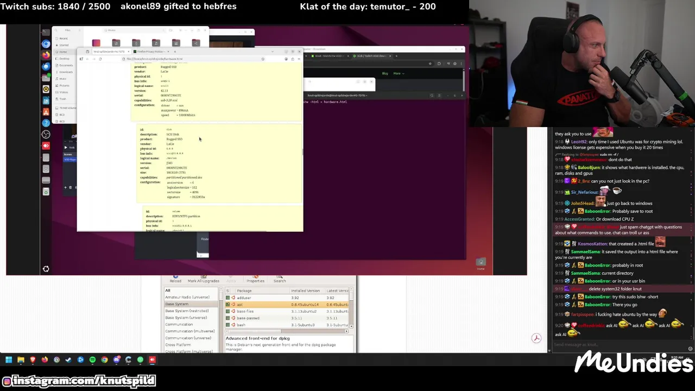Viewport: 695px width, 391px height.
Task: Switch to the Firefox Privacy Notice tab
Action: pyautogui.click(x=151, y=52)
